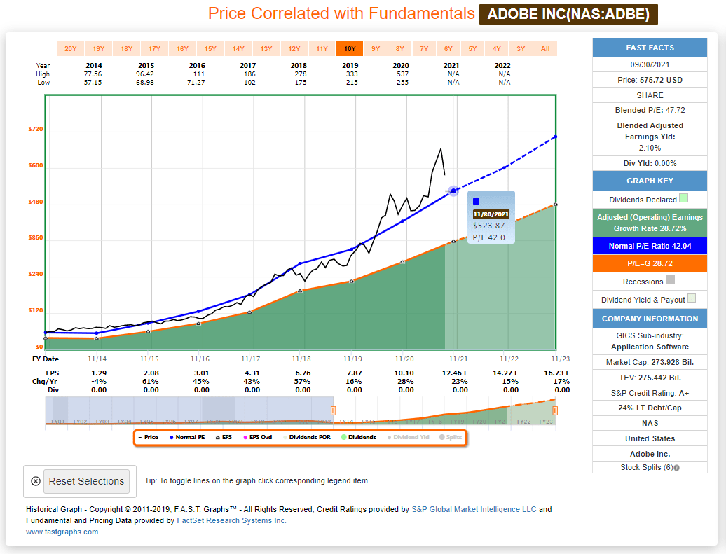Click the "Application Software" sub-industry text
This screenshot has height=554, width=726.
point(650,347)
